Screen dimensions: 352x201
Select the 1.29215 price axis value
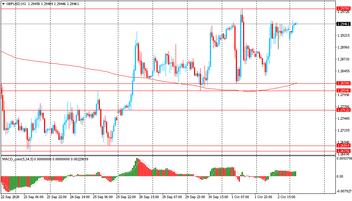click(343, 36)
